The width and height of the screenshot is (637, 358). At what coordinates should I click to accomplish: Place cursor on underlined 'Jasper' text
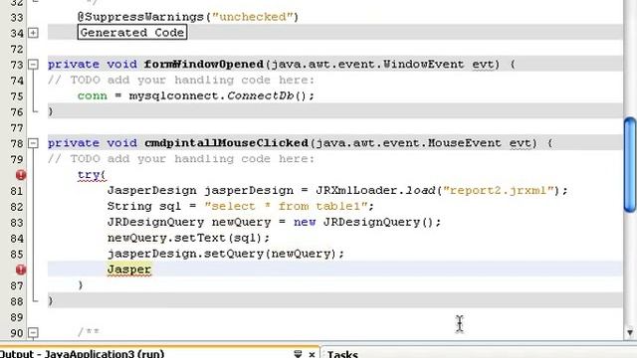(129, 269)
